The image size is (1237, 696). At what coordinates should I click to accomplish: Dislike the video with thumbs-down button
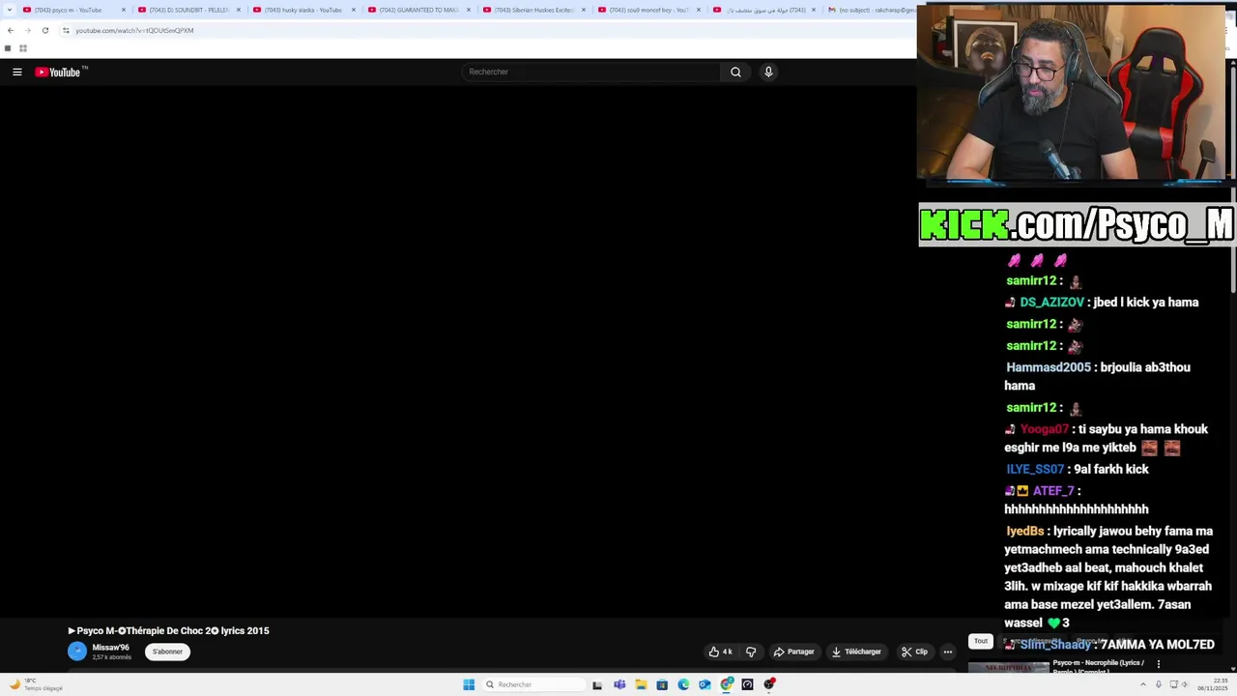[x=751, y=652]
